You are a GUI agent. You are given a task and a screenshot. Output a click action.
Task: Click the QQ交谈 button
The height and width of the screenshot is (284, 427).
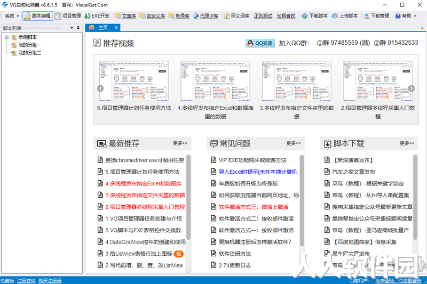[260, 43]
